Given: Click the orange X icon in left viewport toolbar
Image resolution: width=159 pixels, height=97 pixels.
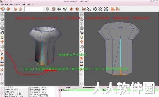Looking at the screenshot, I should point(2,58).
